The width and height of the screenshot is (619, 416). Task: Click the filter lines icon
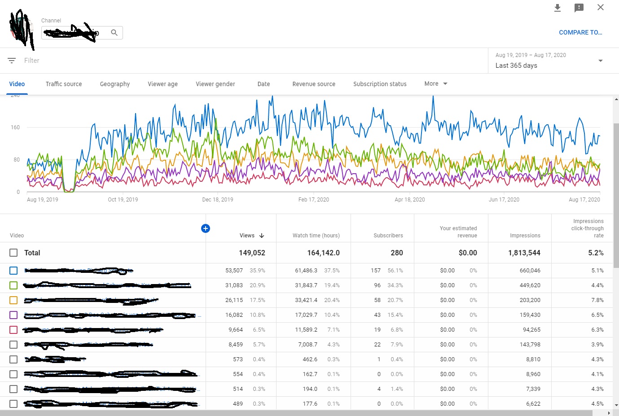(12, 61)
